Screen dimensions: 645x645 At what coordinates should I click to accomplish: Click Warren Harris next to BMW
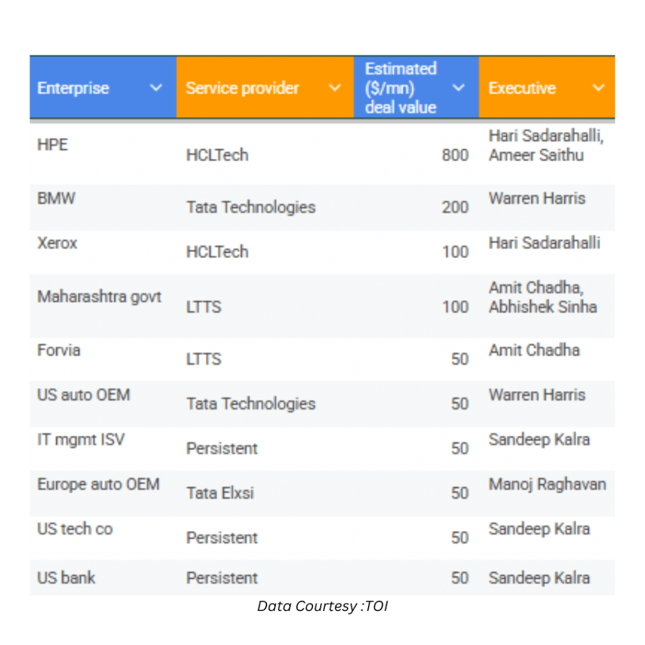coord(537,198)
